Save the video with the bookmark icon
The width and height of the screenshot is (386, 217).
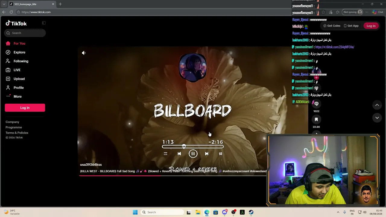pos(316,119)
